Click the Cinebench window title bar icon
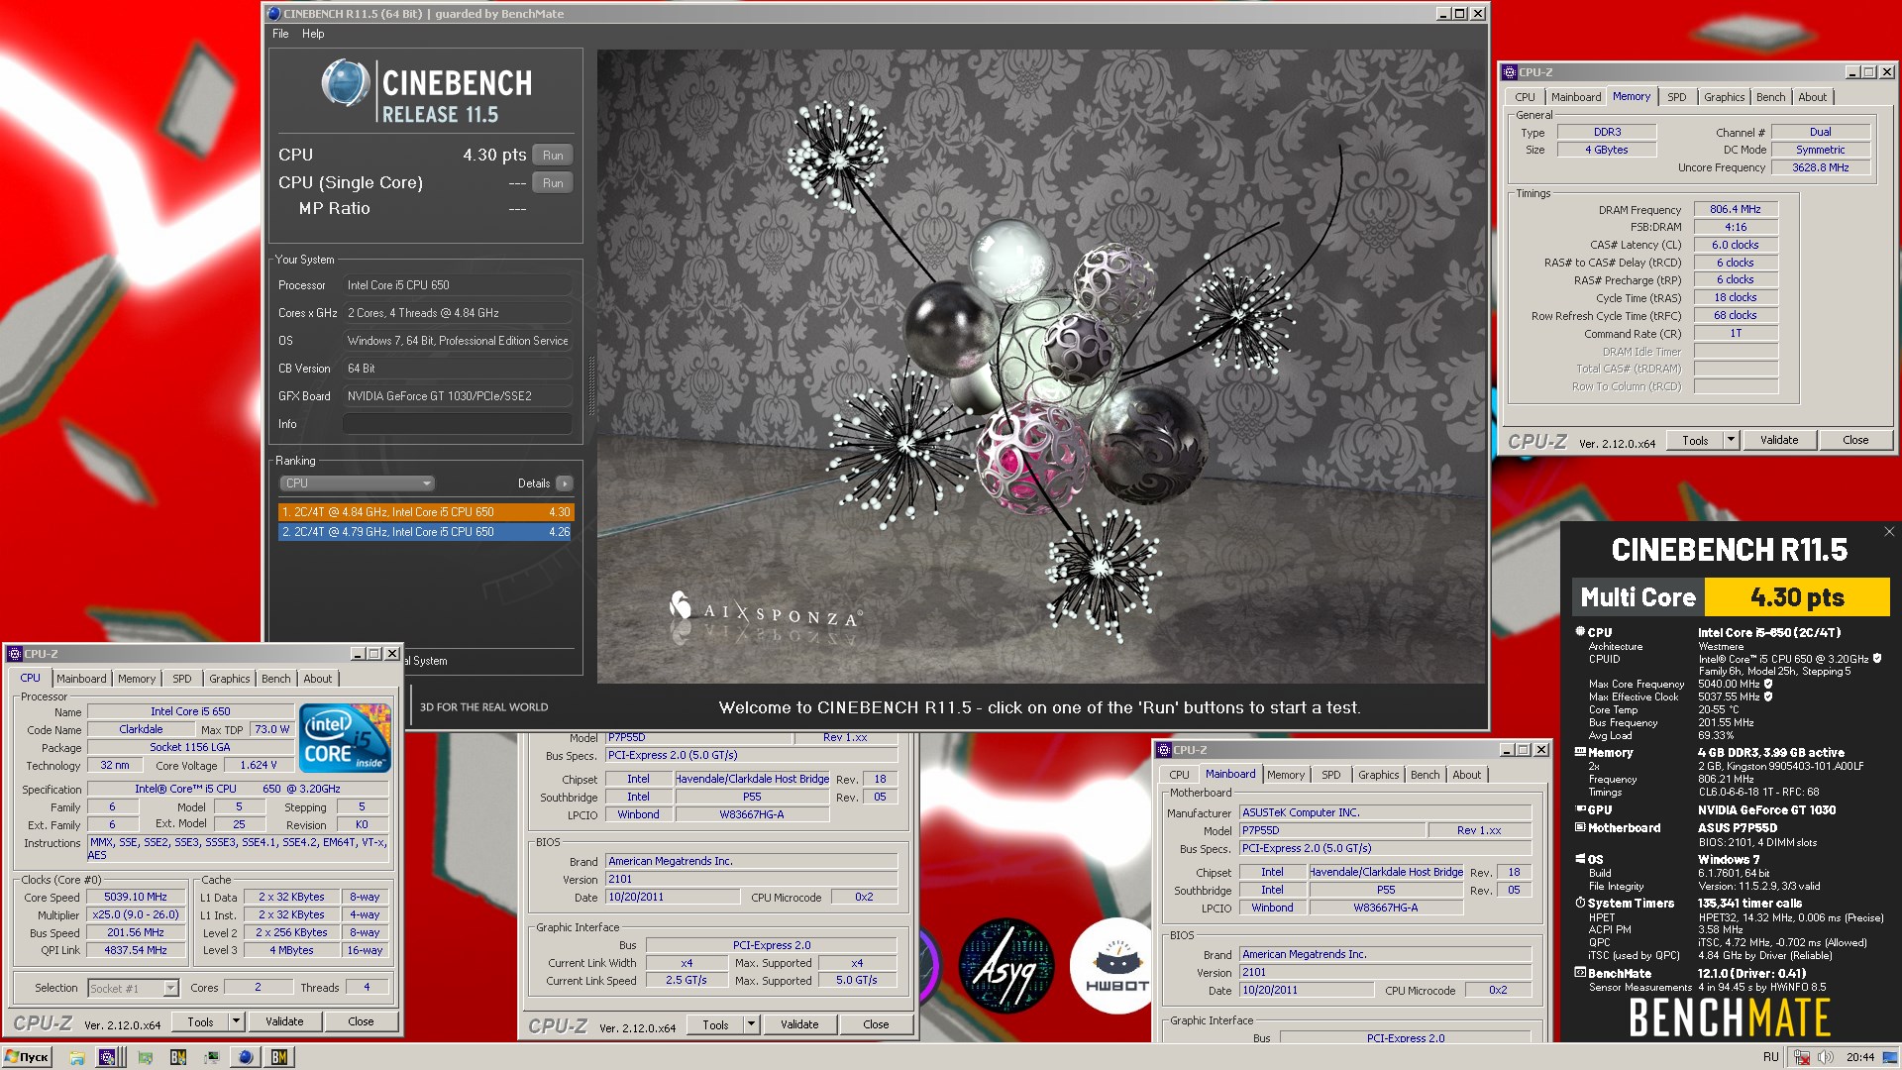This screenshot has height=1070, width=1902. (274, 14)
